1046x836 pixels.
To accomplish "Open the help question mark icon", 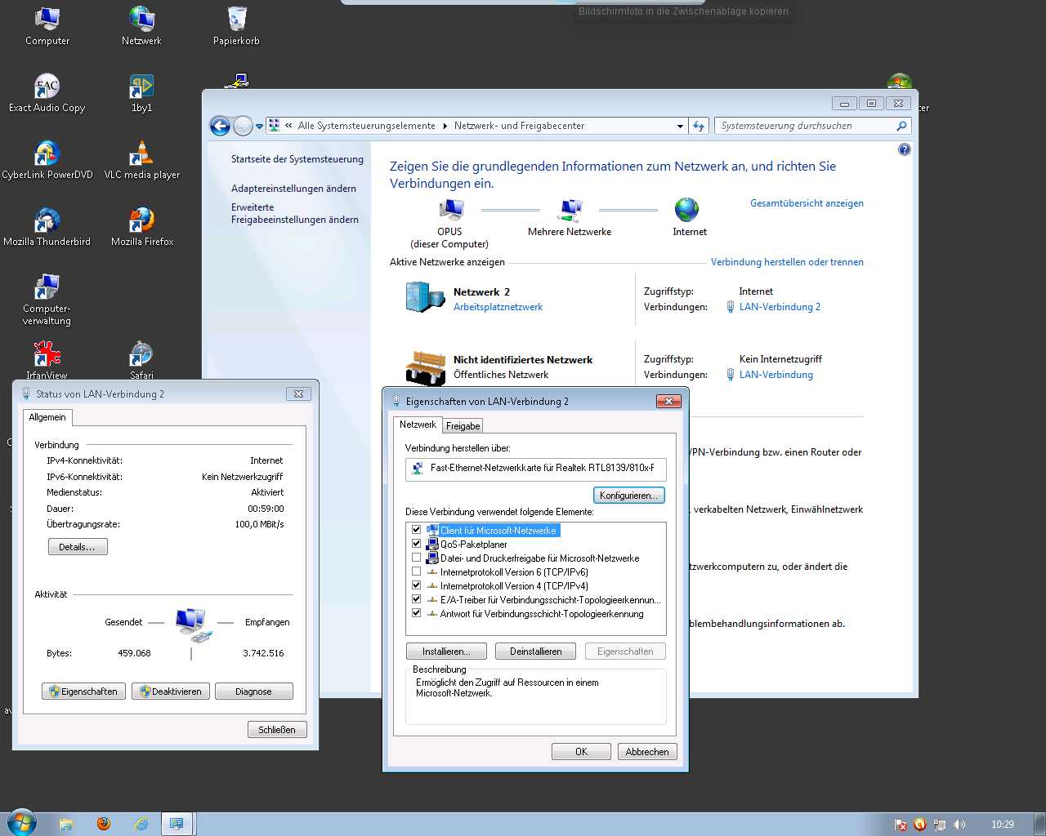I will point(904,149).
